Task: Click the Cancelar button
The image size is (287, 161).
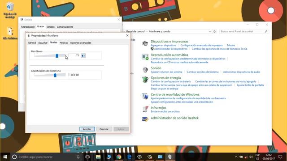Action: point(104,129)
